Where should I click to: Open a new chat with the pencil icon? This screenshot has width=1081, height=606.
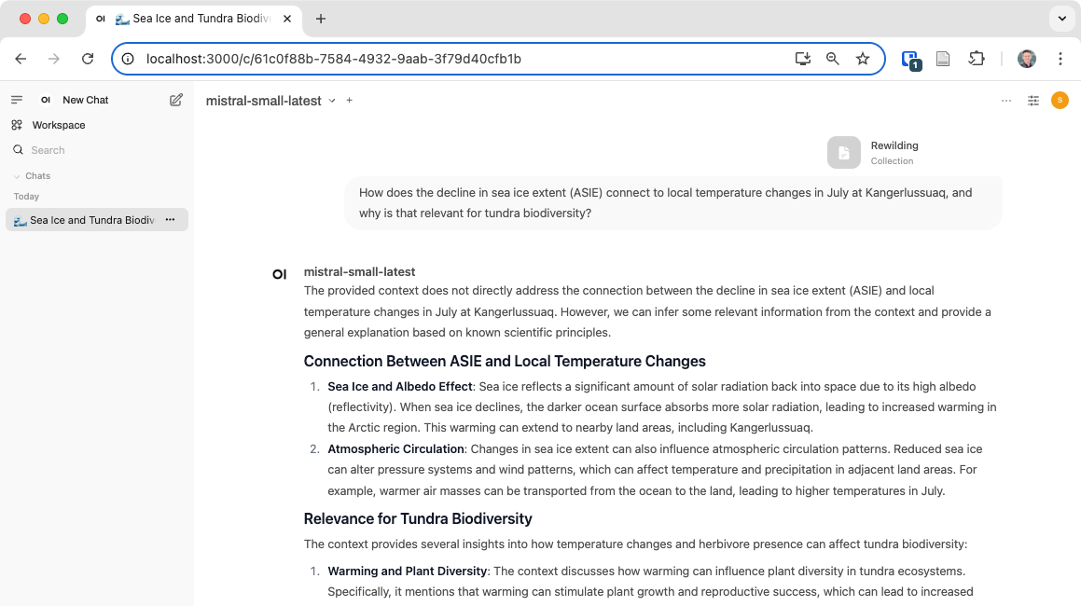pos(175,100)
